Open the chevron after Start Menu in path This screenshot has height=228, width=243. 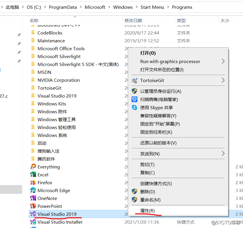(x=168, y=7)
